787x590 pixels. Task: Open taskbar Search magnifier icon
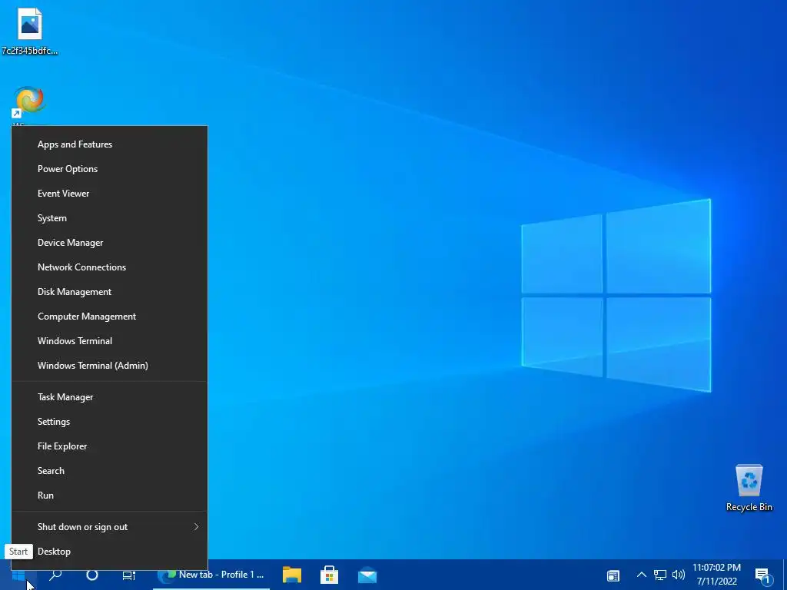pyautogui.click(x=55, y=575)
